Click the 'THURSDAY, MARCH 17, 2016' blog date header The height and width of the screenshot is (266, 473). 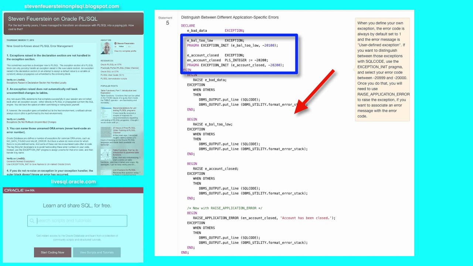click(21, 40)
